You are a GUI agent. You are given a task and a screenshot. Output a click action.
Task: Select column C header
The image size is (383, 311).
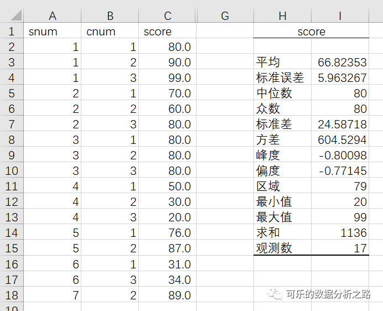pyautogui.click(x=167, y=15)
